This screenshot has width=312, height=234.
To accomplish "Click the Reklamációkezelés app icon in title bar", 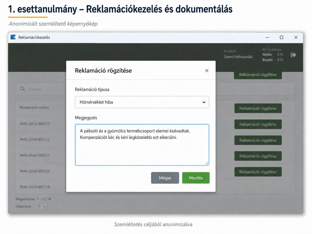I will coord(13,37).
